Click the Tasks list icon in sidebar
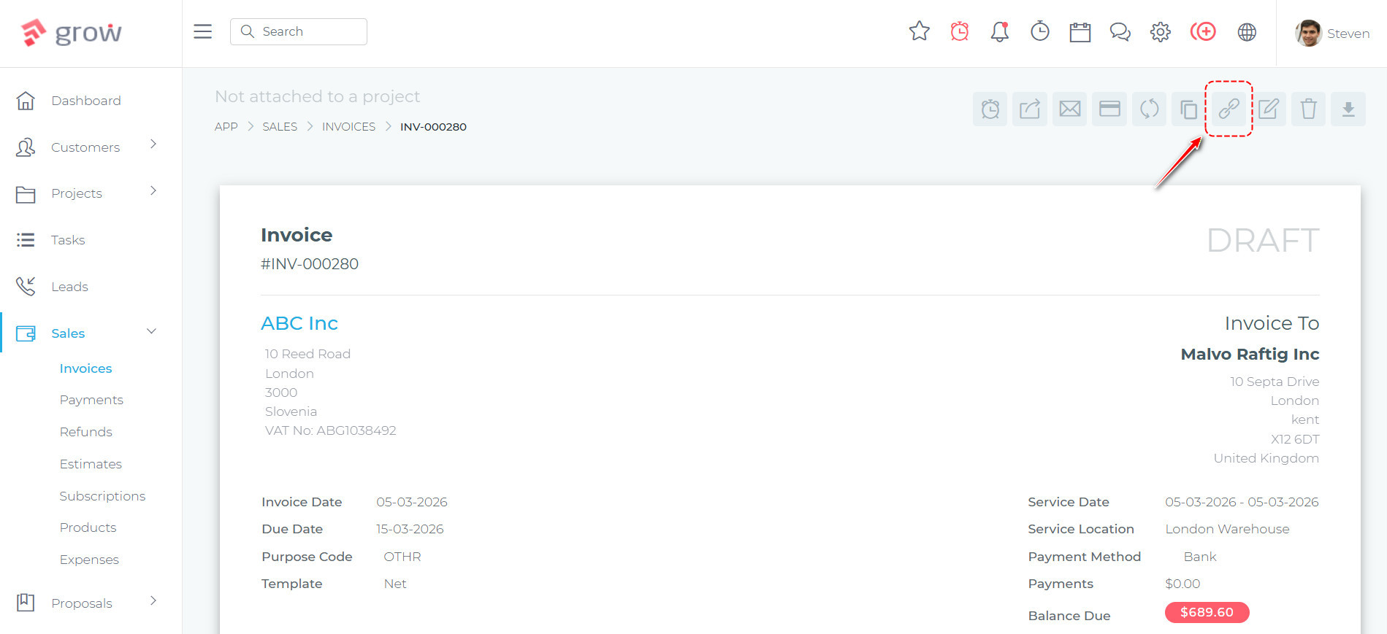1387x634 pixels. (26, 240)
